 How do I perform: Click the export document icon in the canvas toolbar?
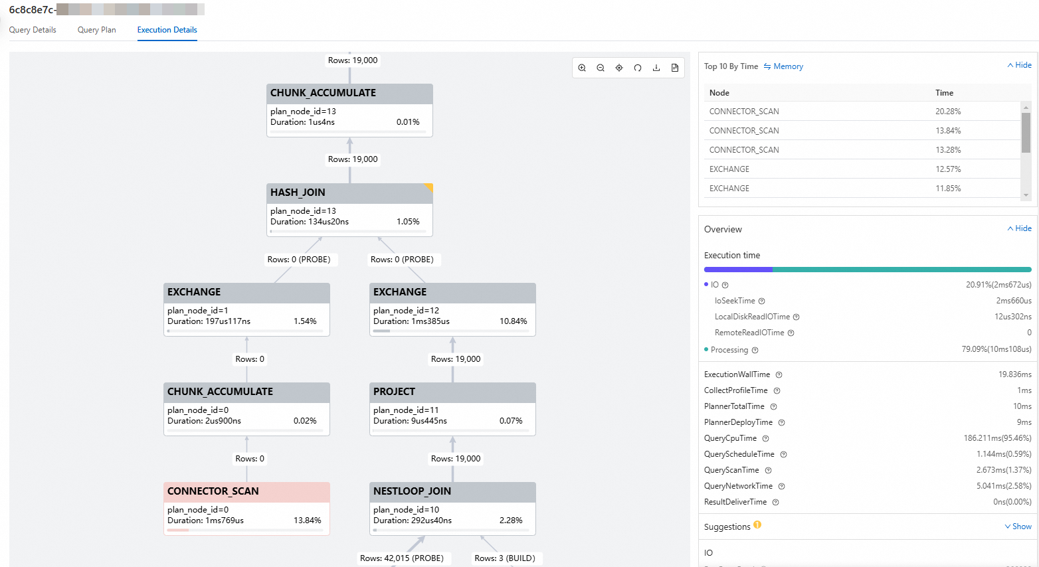pyautogui.click(x=675, y=67)
